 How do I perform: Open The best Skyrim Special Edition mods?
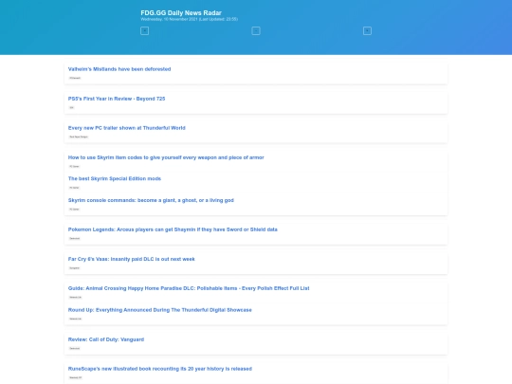(115, 178)
